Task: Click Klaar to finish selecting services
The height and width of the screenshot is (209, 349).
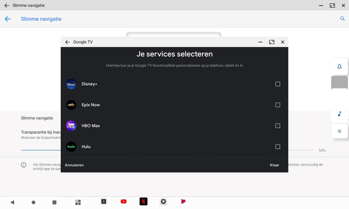Action: pos(275,165)
